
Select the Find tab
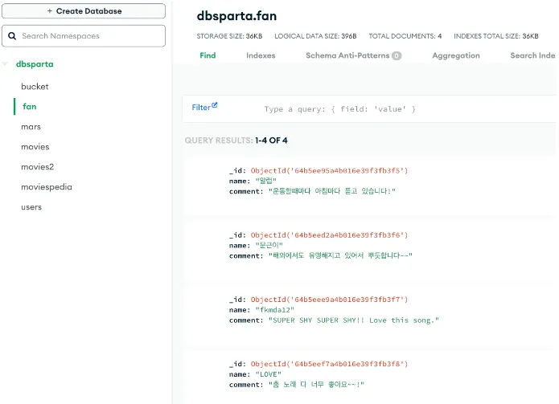click(208, 55)
